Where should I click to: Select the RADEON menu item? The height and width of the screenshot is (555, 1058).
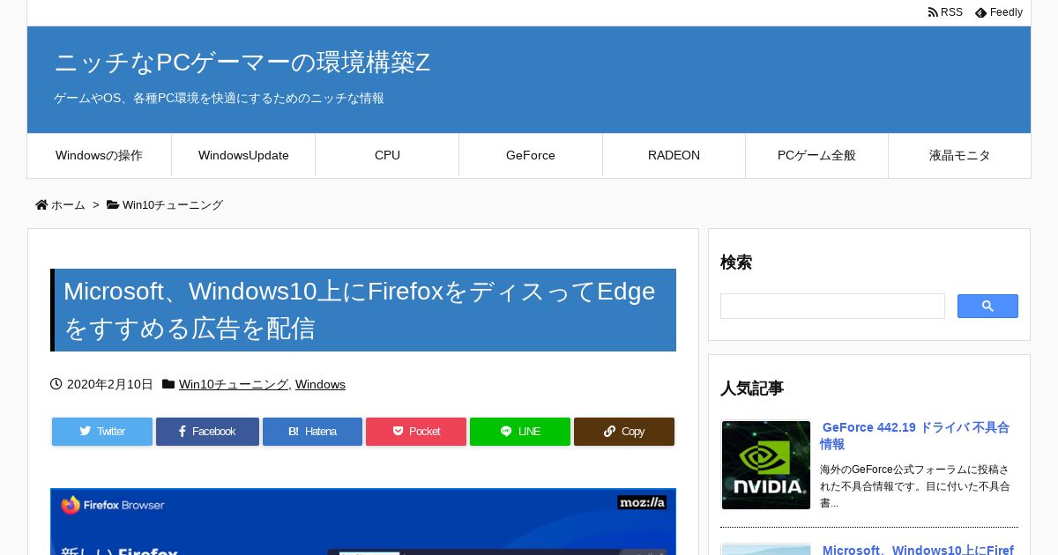click(x=674, y=155)
